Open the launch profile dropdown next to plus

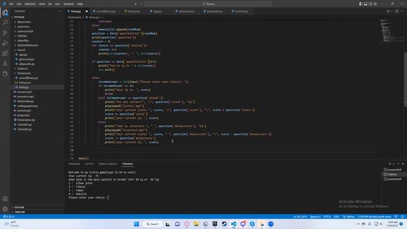pyautogui.click(x=393, y=164)
